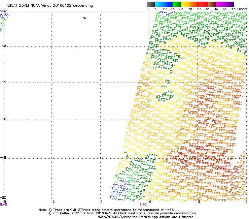The image size is (249, 219).
Task: Click the purple 9:40 time near -15
Action: pos(3,205)
